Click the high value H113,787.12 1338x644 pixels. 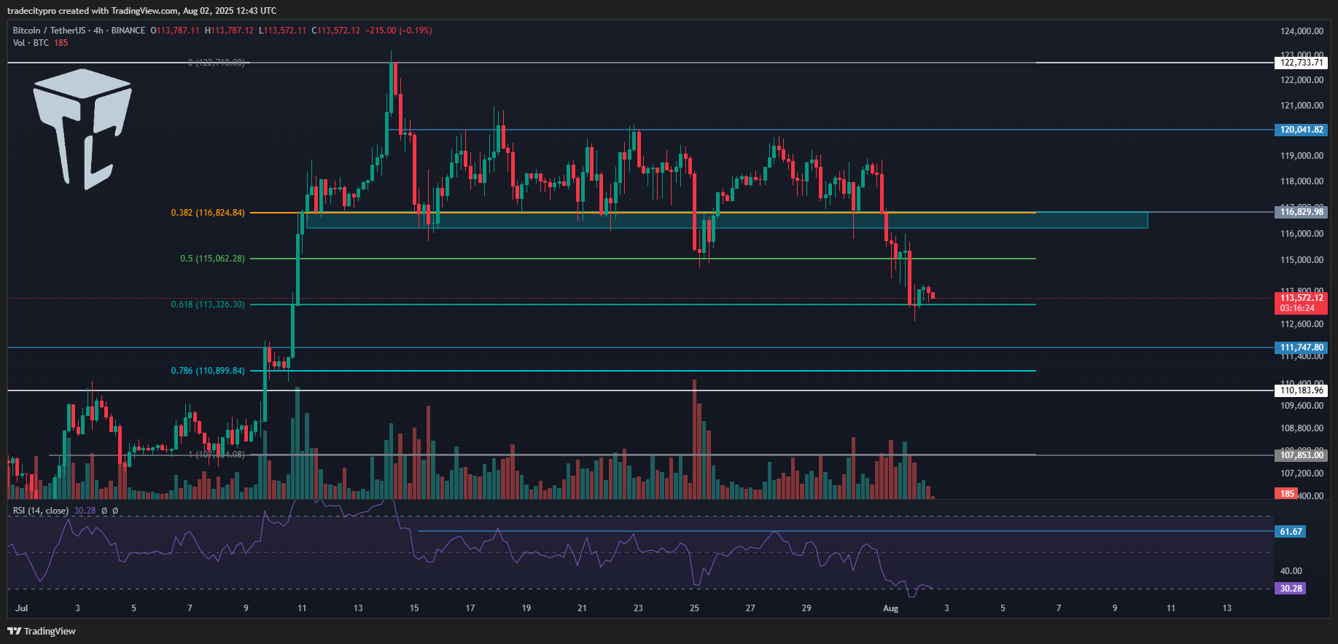[229, 31]
